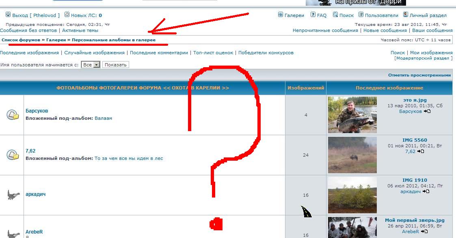Click the new private messages icon
456x238 pixels.
coord(67,15)
